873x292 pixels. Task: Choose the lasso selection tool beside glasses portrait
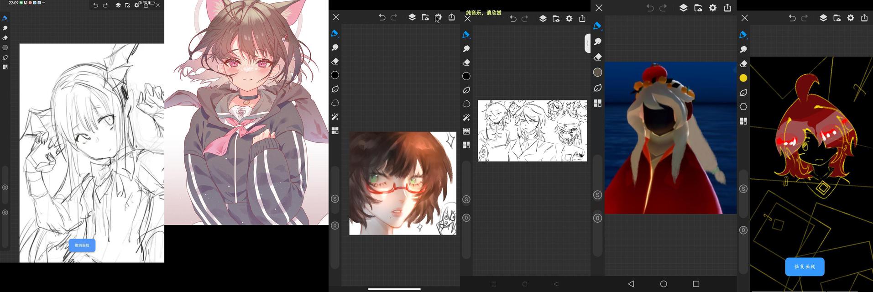point(335,103)
